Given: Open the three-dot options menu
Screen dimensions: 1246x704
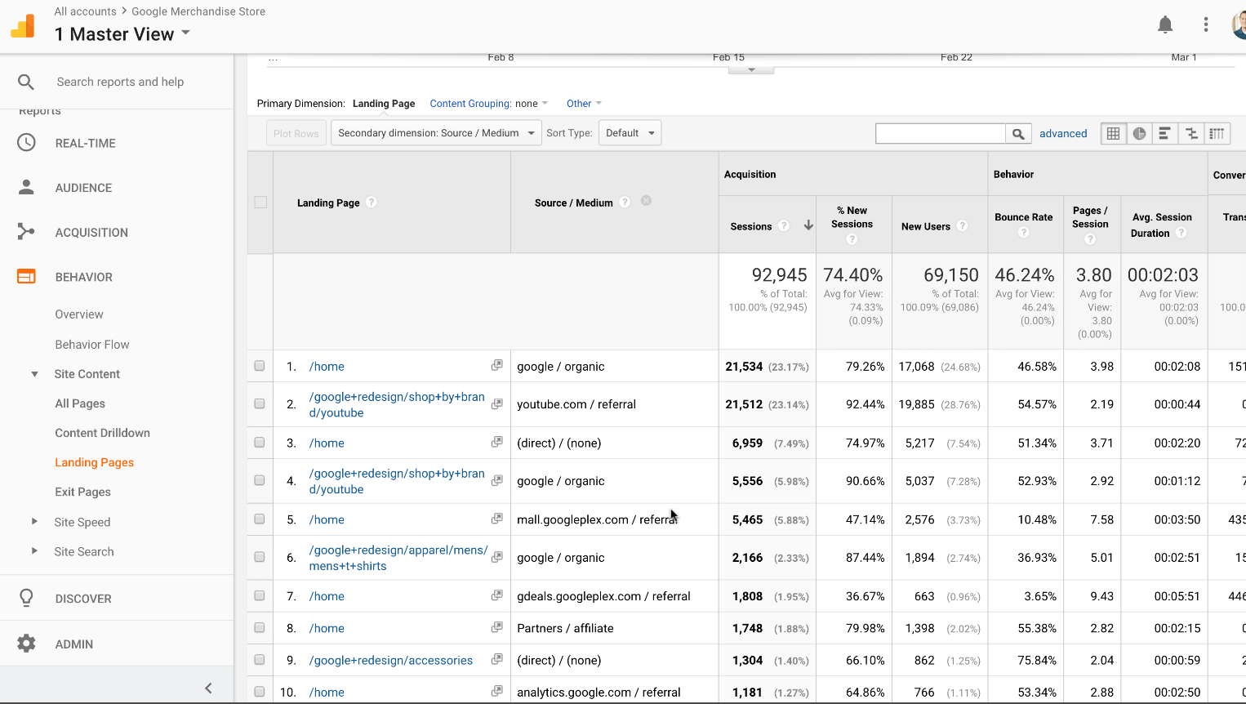Looking at the screenshot, I should click(x=1206, y=25).
